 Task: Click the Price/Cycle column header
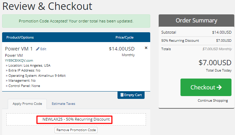[x=125, y=37]
